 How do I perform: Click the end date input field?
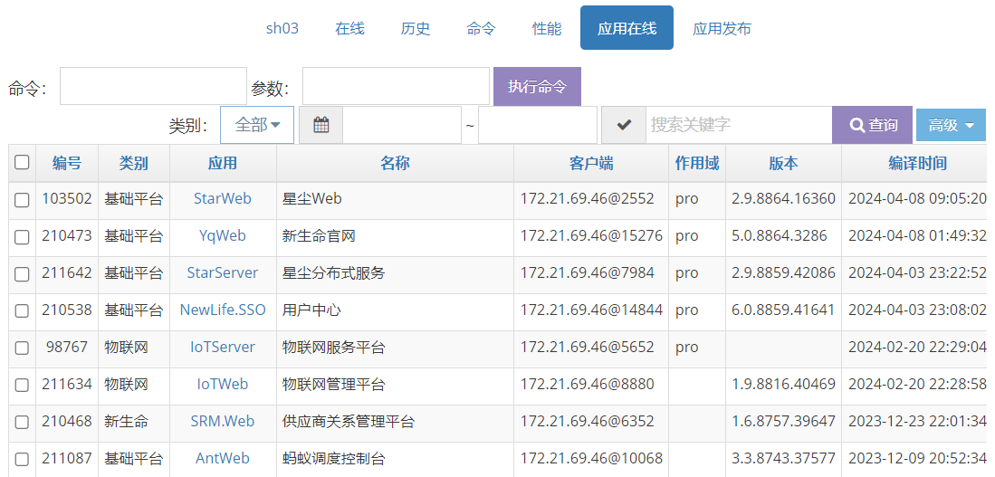pos(538,125)
